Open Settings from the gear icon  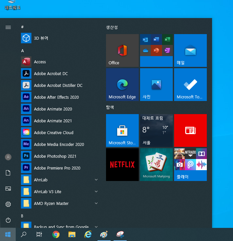[8, 204]
